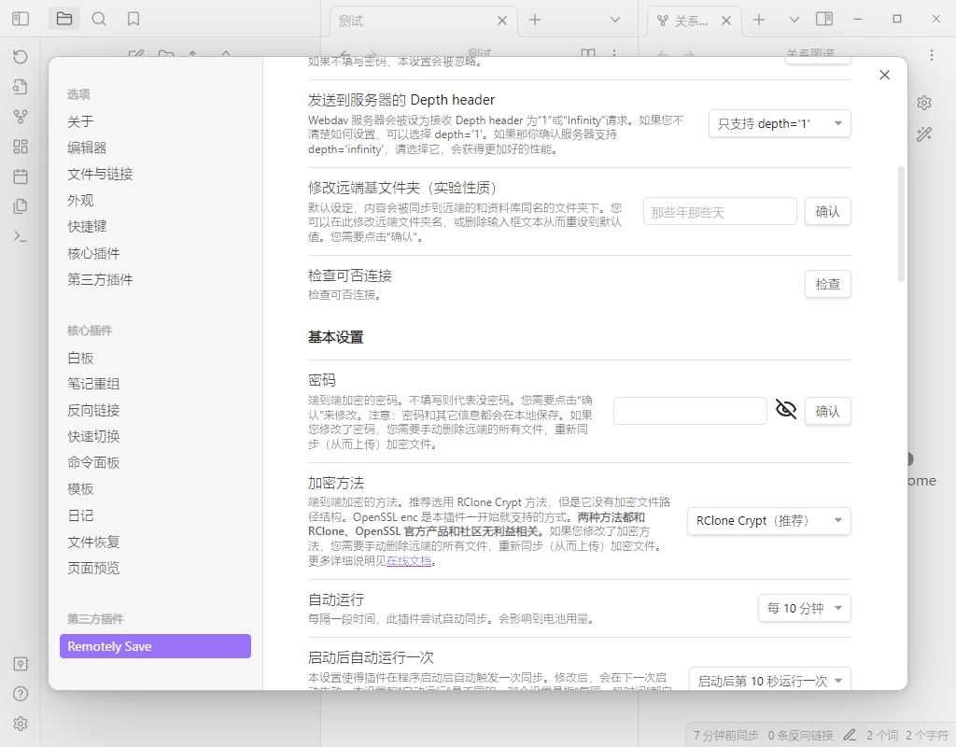This screenshot has height=747, width=956.
Task: Open the 在线文档 link
Action: 409,560
